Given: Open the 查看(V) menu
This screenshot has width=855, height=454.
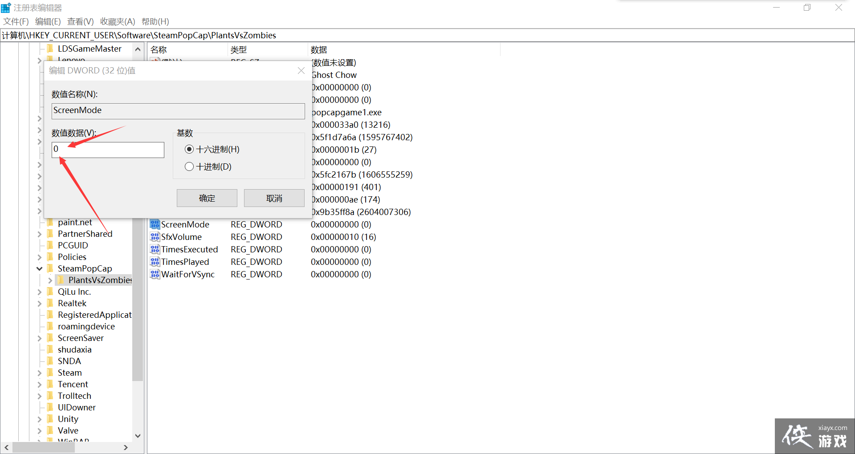Looking at the screenshot, I should point(80,21).
